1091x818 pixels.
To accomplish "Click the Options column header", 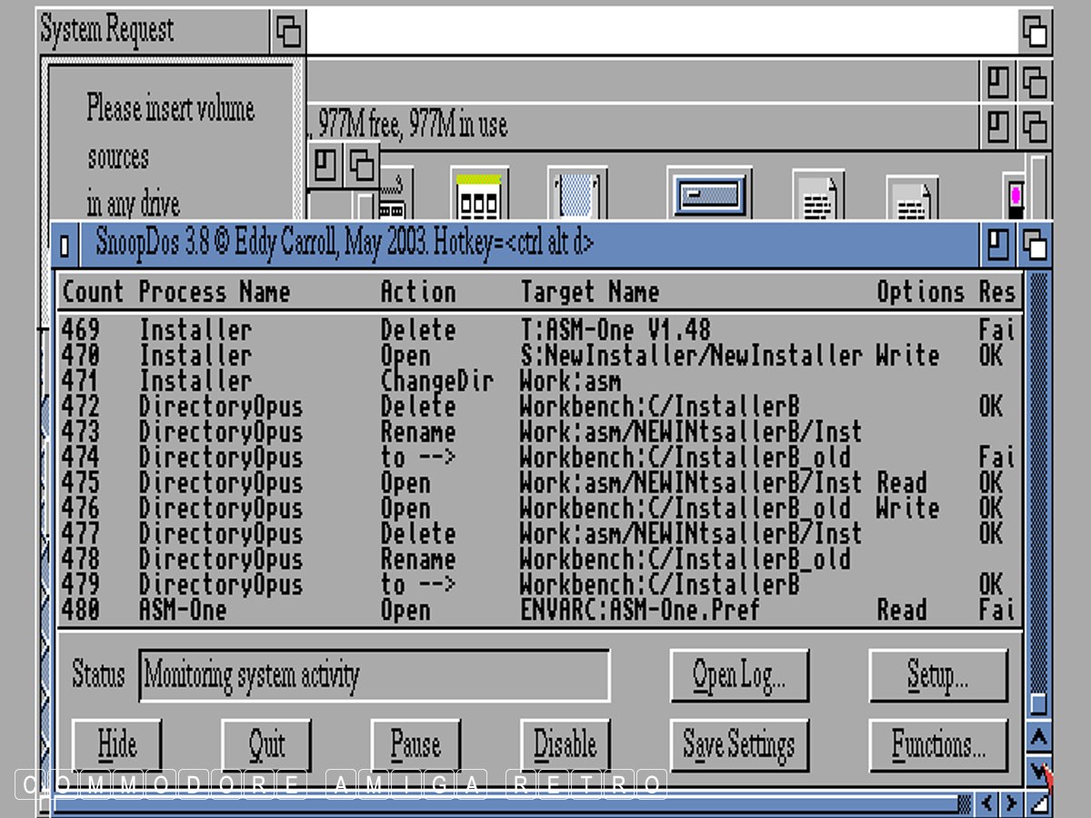I will point(921,292).
